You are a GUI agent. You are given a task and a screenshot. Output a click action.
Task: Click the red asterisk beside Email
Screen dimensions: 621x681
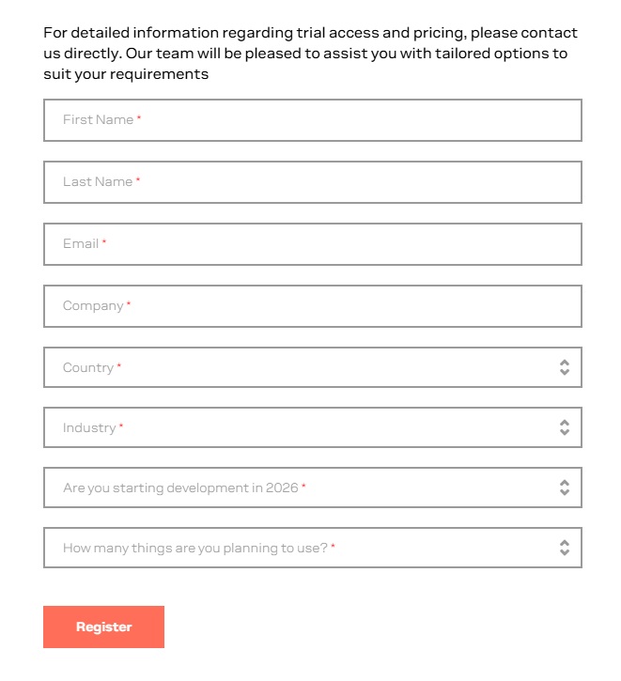104,243
